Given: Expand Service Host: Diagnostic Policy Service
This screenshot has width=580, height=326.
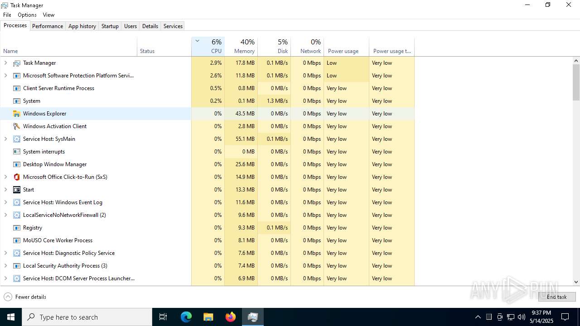Looking at the screenshot, I should point(6,253).
